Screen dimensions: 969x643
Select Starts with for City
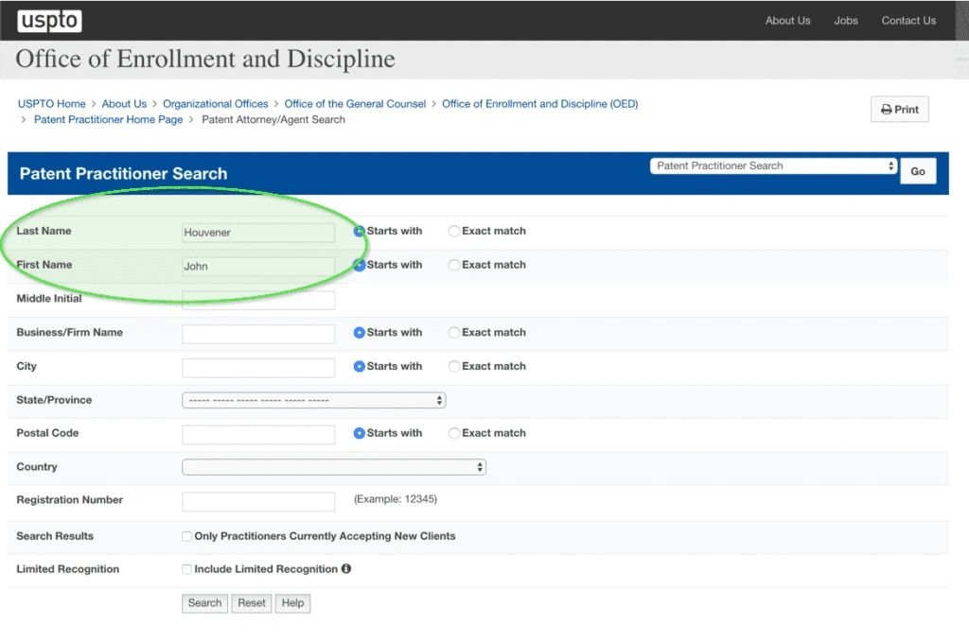[359, 366]
